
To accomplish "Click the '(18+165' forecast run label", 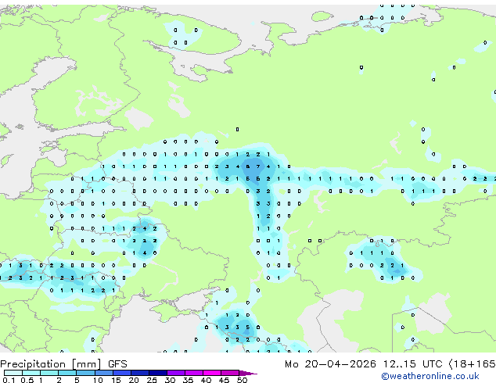I will tap(472, 364).
